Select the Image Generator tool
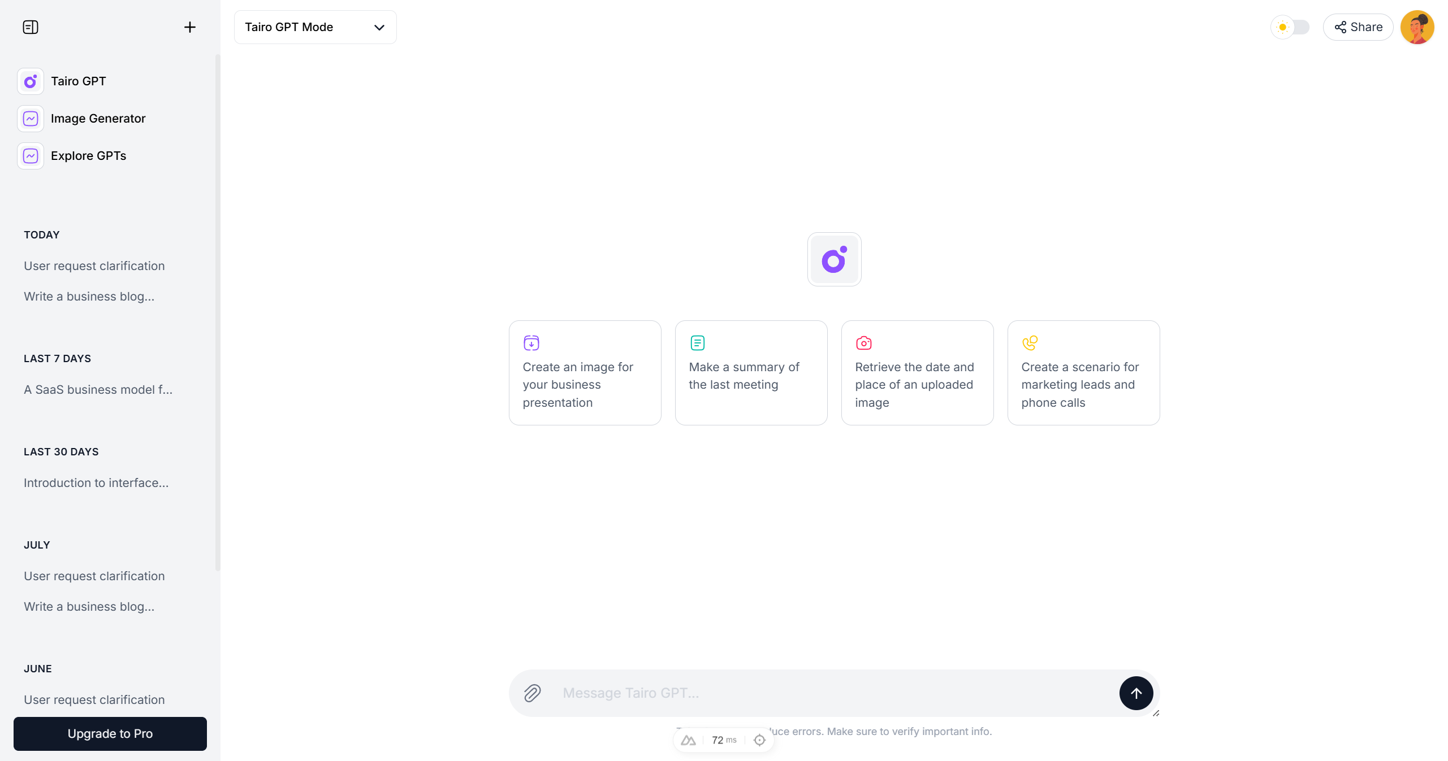The height and width of the screenshot is (761, 1448). [x=97, y=118]
